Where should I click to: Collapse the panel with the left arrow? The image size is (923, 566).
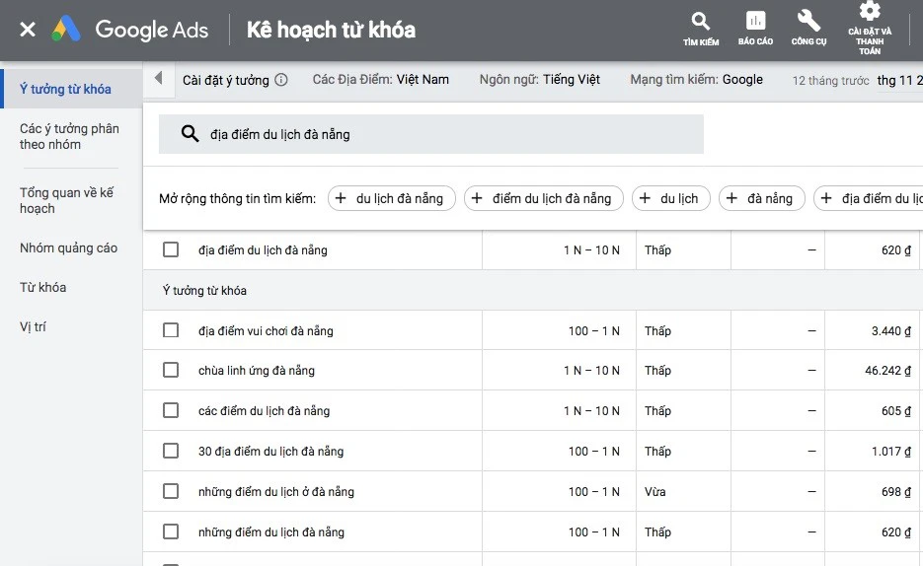pyautogui.click(x=158, y=79)
